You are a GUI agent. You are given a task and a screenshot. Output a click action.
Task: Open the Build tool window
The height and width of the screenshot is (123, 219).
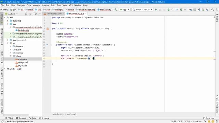coord(33,118)
